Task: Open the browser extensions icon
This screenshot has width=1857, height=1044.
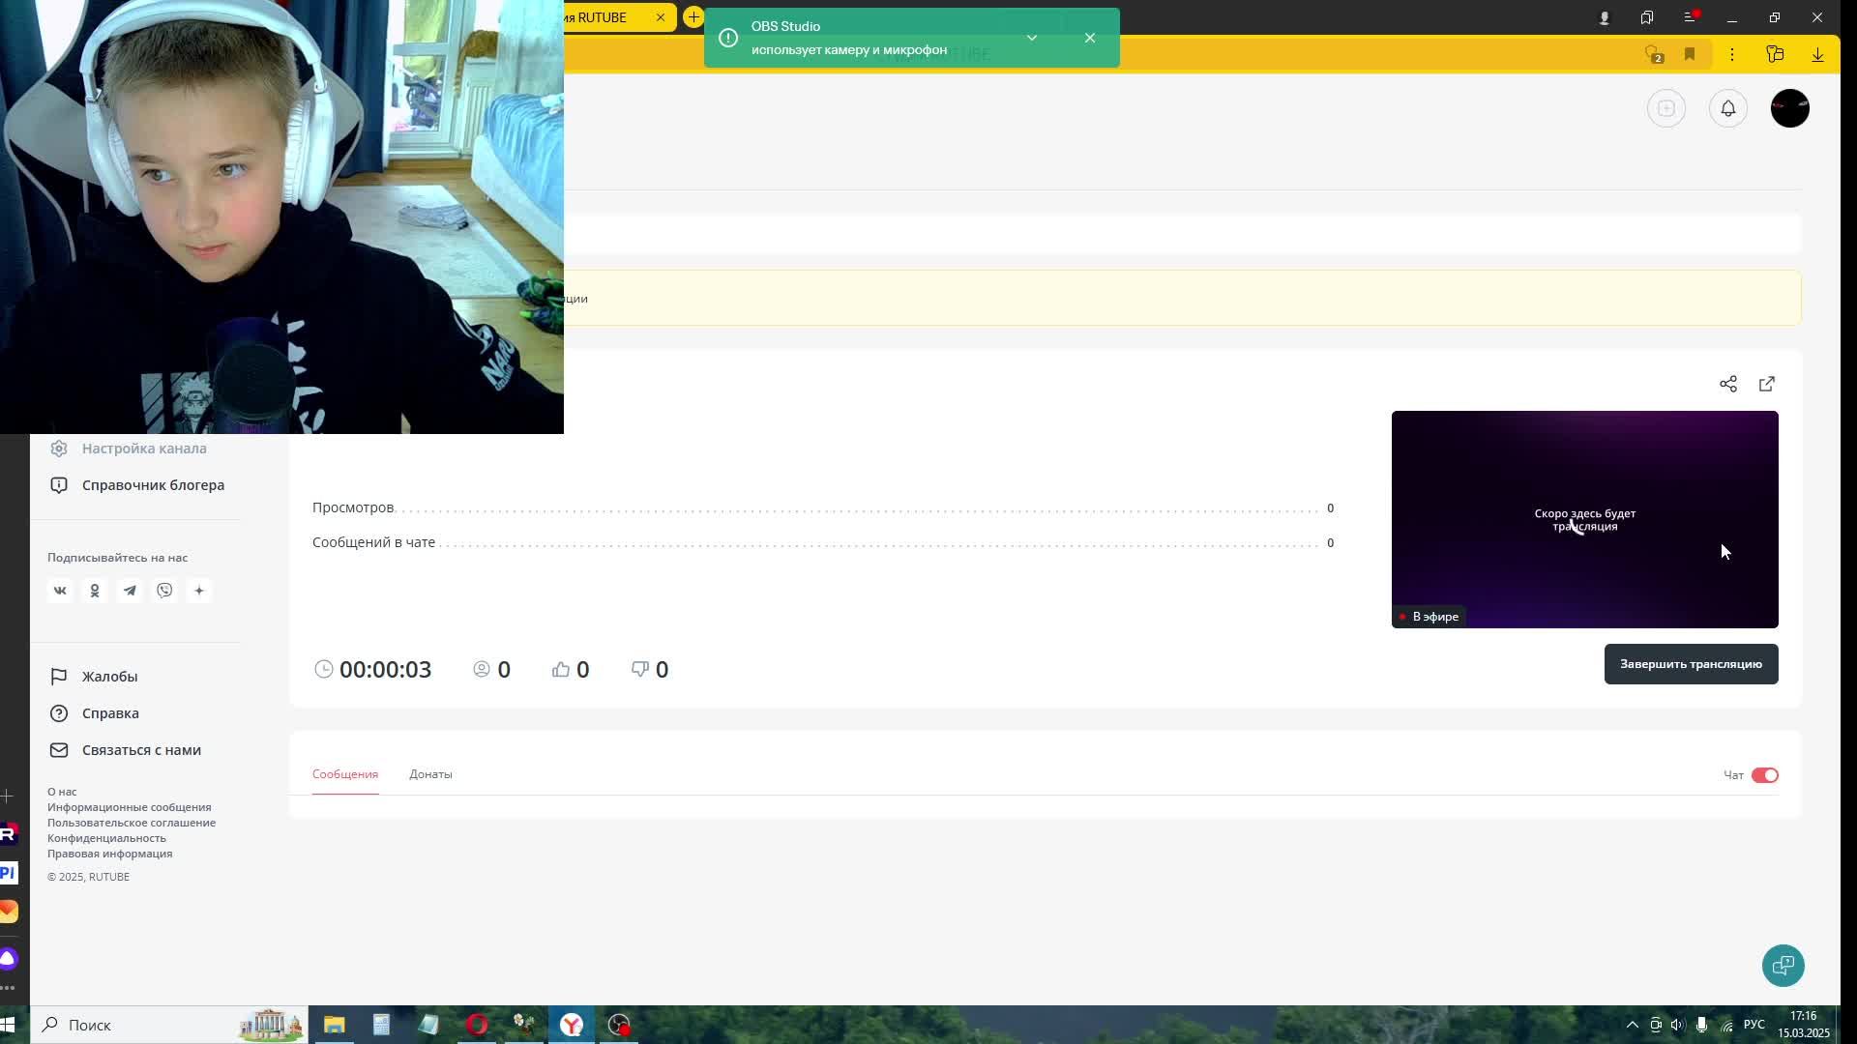Action: (1775, 55)
